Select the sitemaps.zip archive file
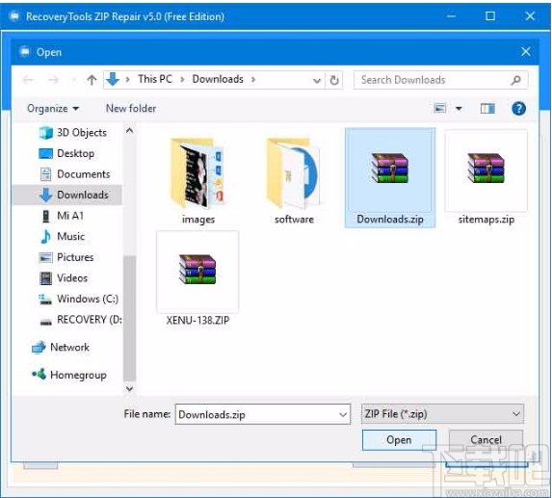This screenshot has height=498, width=552. point(486,177)
